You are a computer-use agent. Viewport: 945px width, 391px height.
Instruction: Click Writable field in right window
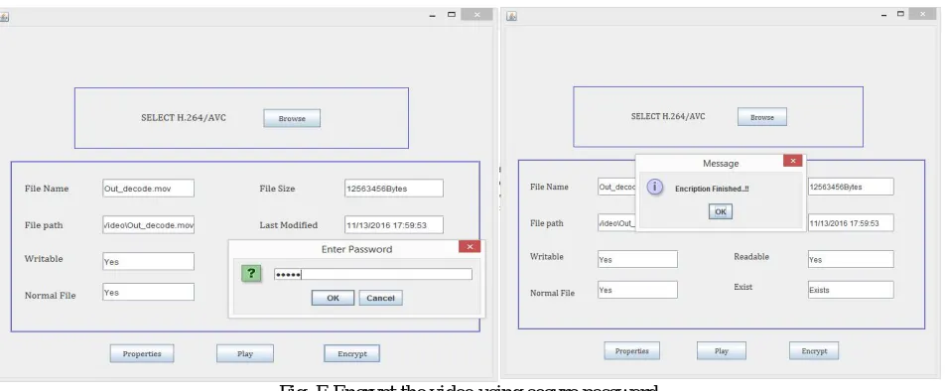637,259
